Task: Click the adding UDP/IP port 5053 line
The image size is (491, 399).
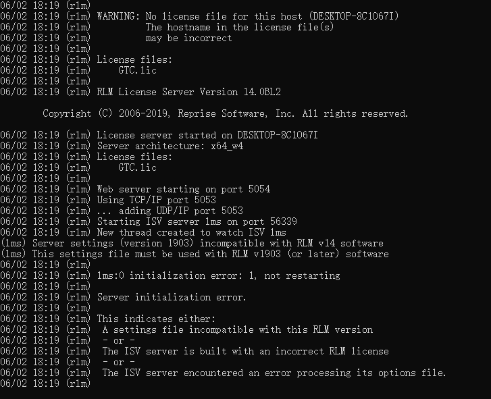Action: (122, 211)
